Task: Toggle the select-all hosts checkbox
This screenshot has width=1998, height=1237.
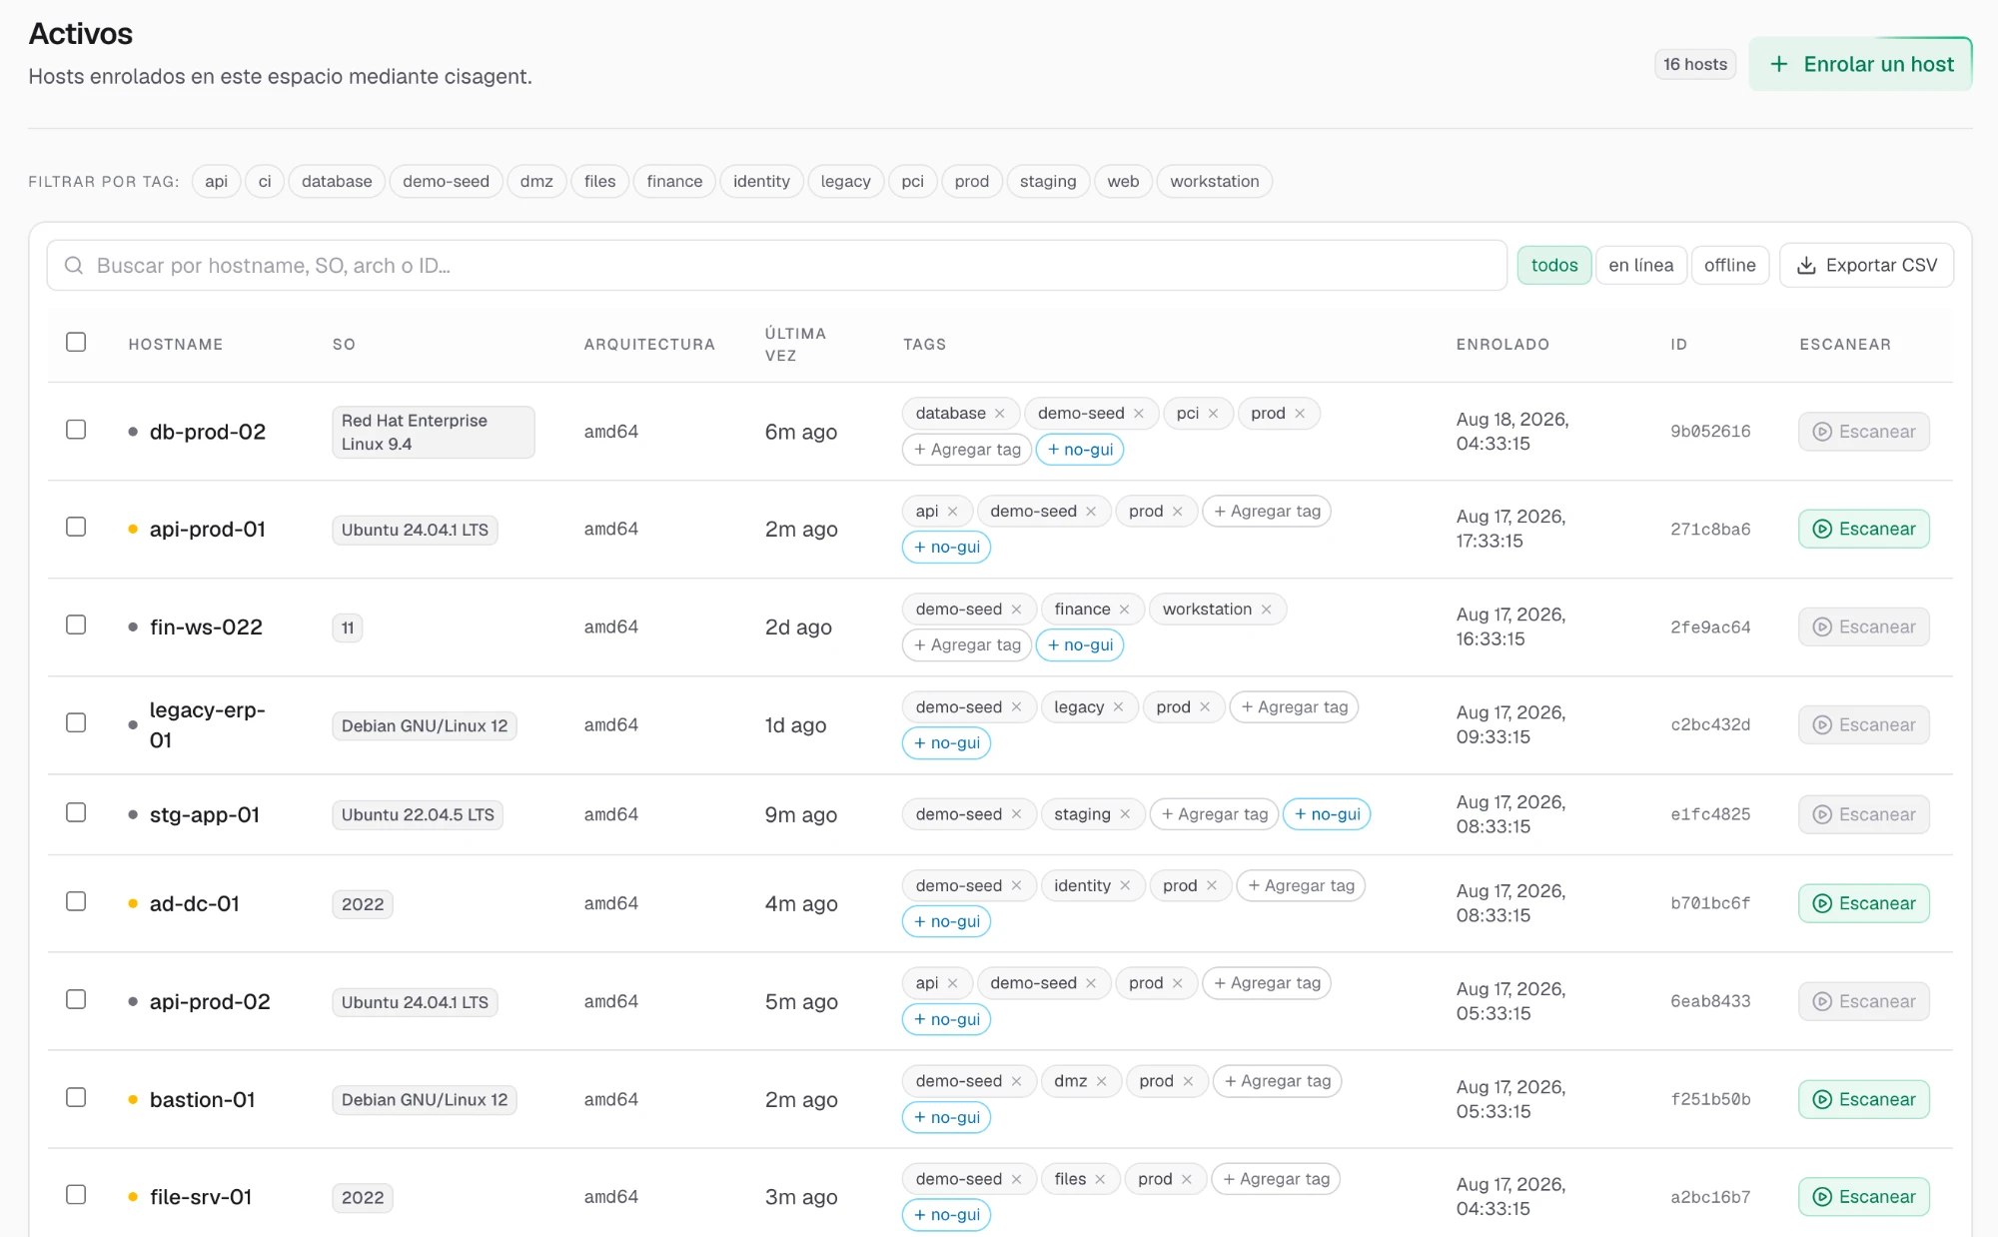Action: pos(76,343)
